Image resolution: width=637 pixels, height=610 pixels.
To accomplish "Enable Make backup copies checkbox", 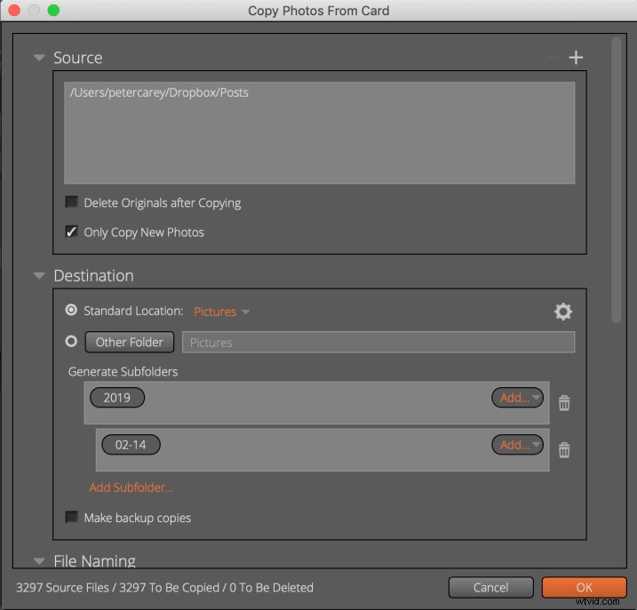I will point(72,518).
